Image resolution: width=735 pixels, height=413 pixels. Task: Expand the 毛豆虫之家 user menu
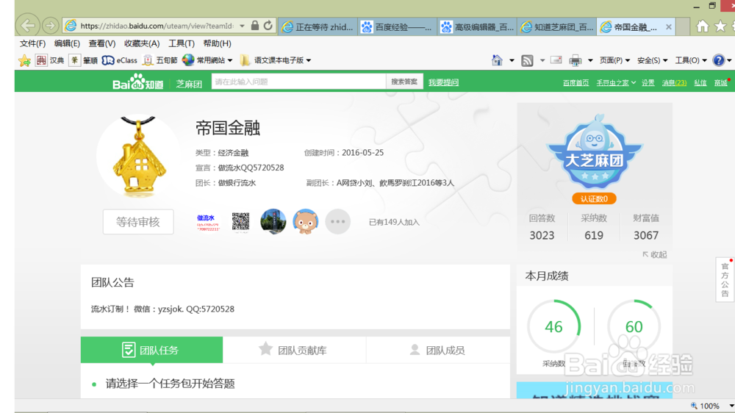point(616,83)
